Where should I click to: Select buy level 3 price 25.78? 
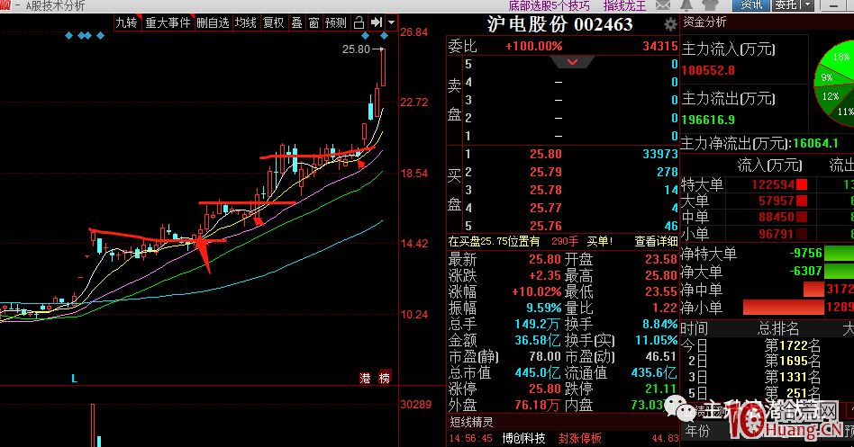pos(545,191)
